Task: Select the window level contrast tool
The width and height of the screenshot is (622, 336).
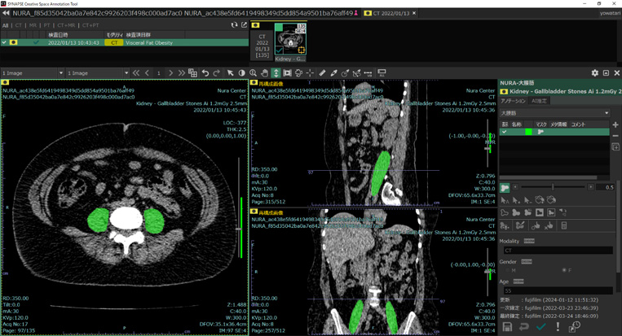Action: 241,73
